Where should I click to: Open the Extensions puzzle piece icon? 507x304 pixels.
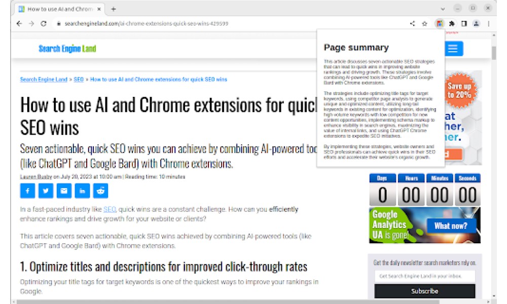(x=452, y=24)
